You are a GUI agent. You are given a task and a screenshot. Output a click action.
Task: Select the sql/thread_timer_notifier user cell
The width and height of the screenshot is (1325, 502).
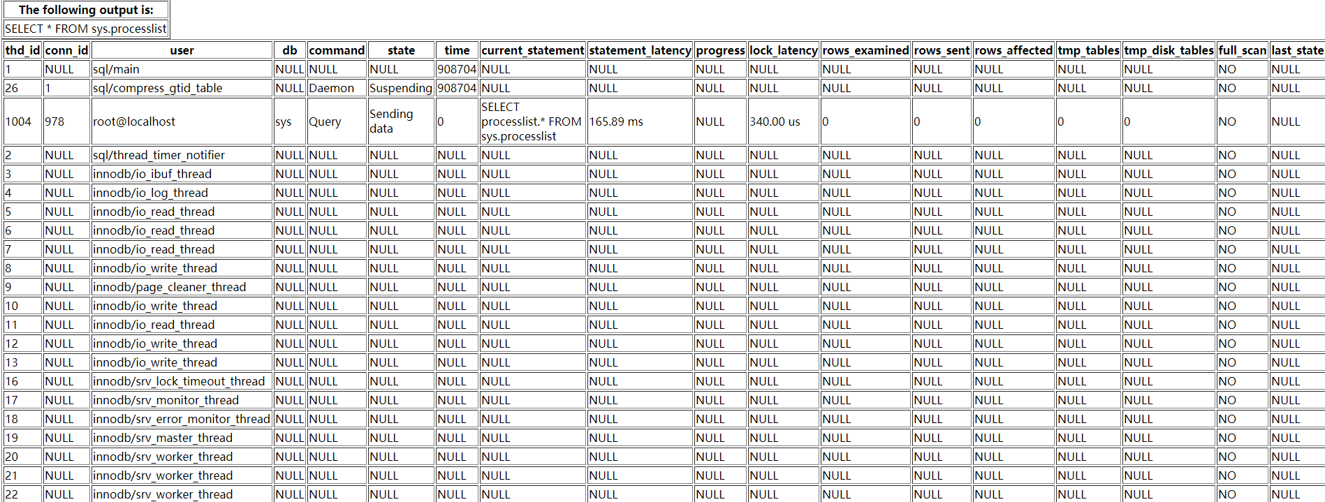coord(182,155)
